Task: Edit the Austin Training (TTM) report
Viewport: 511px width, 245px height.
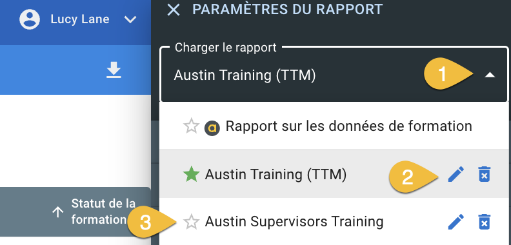Action: click(x=456, y=174)
